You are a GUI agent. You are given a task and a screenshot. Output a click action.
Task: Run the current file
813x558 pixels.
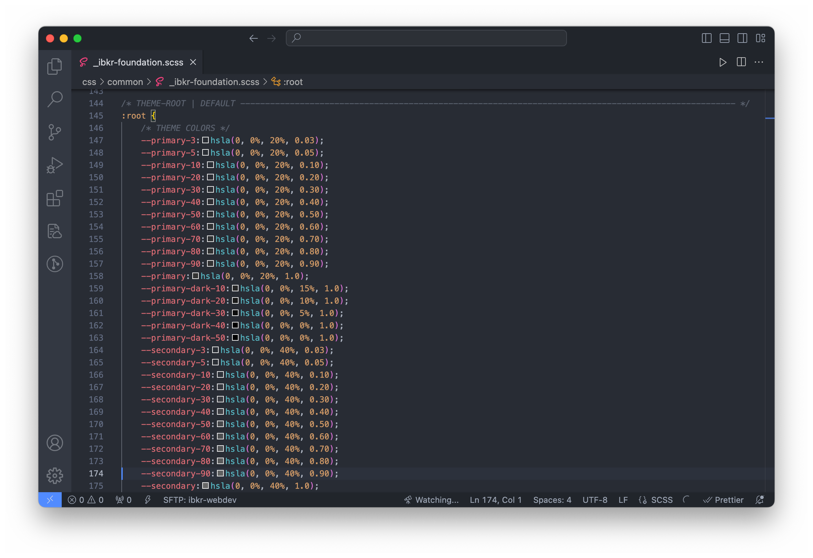point(723,62)
